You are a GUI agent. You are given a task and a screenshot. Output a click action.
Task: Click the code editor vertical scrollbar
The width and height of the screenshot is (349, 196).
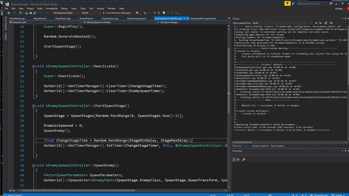pyautogui.click(x=228, y=80)
